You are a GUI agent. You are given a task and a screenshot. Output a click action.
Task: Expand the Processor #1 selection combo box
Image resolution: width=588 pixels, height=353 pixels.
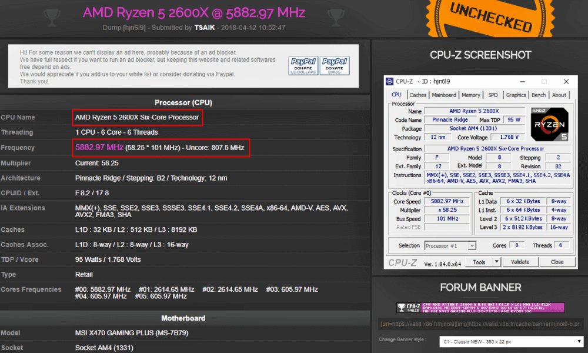click(x=450, y=245)
